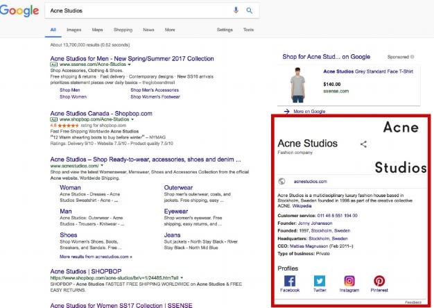Open Wikipedia link in description
The width and height of the screenshot is (434, 308).
point(302,206)
